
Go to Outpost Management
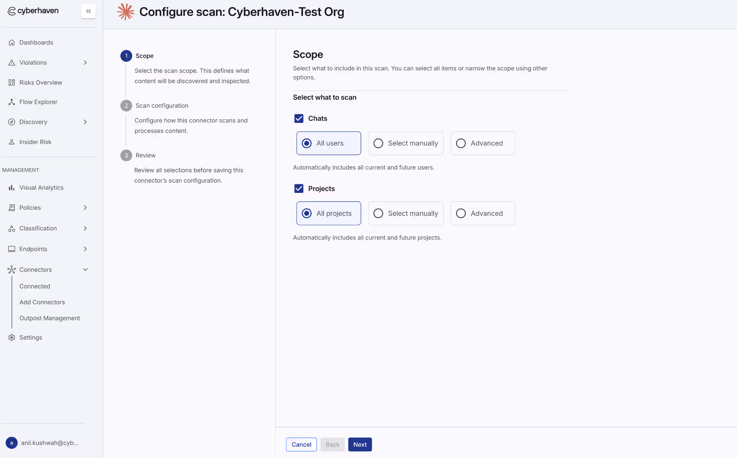(50, 318)
